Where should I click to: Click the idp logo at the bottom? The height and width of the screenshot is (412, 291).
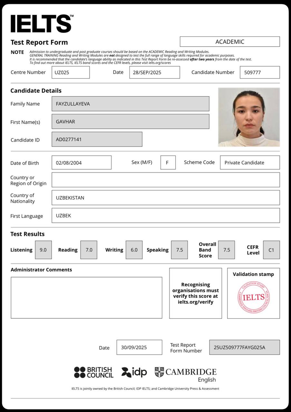point(133,372)
